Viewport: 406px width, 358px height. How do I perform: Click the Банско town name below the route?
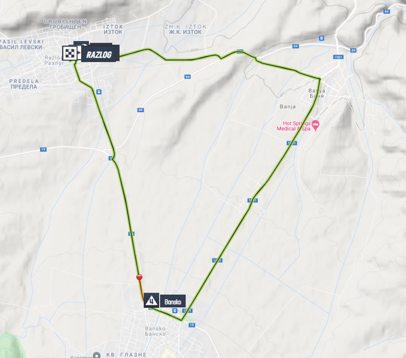pos(156,334)
